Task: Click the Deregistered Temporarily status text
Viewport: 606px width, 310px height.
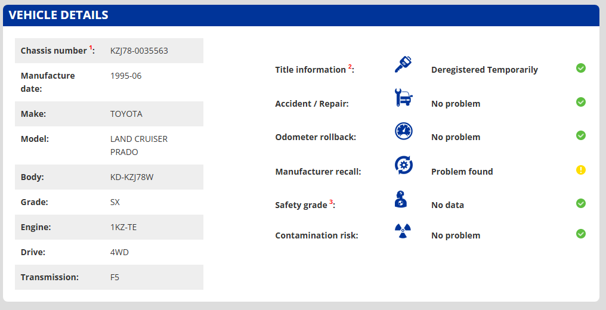Action: [x=484, y=70]
